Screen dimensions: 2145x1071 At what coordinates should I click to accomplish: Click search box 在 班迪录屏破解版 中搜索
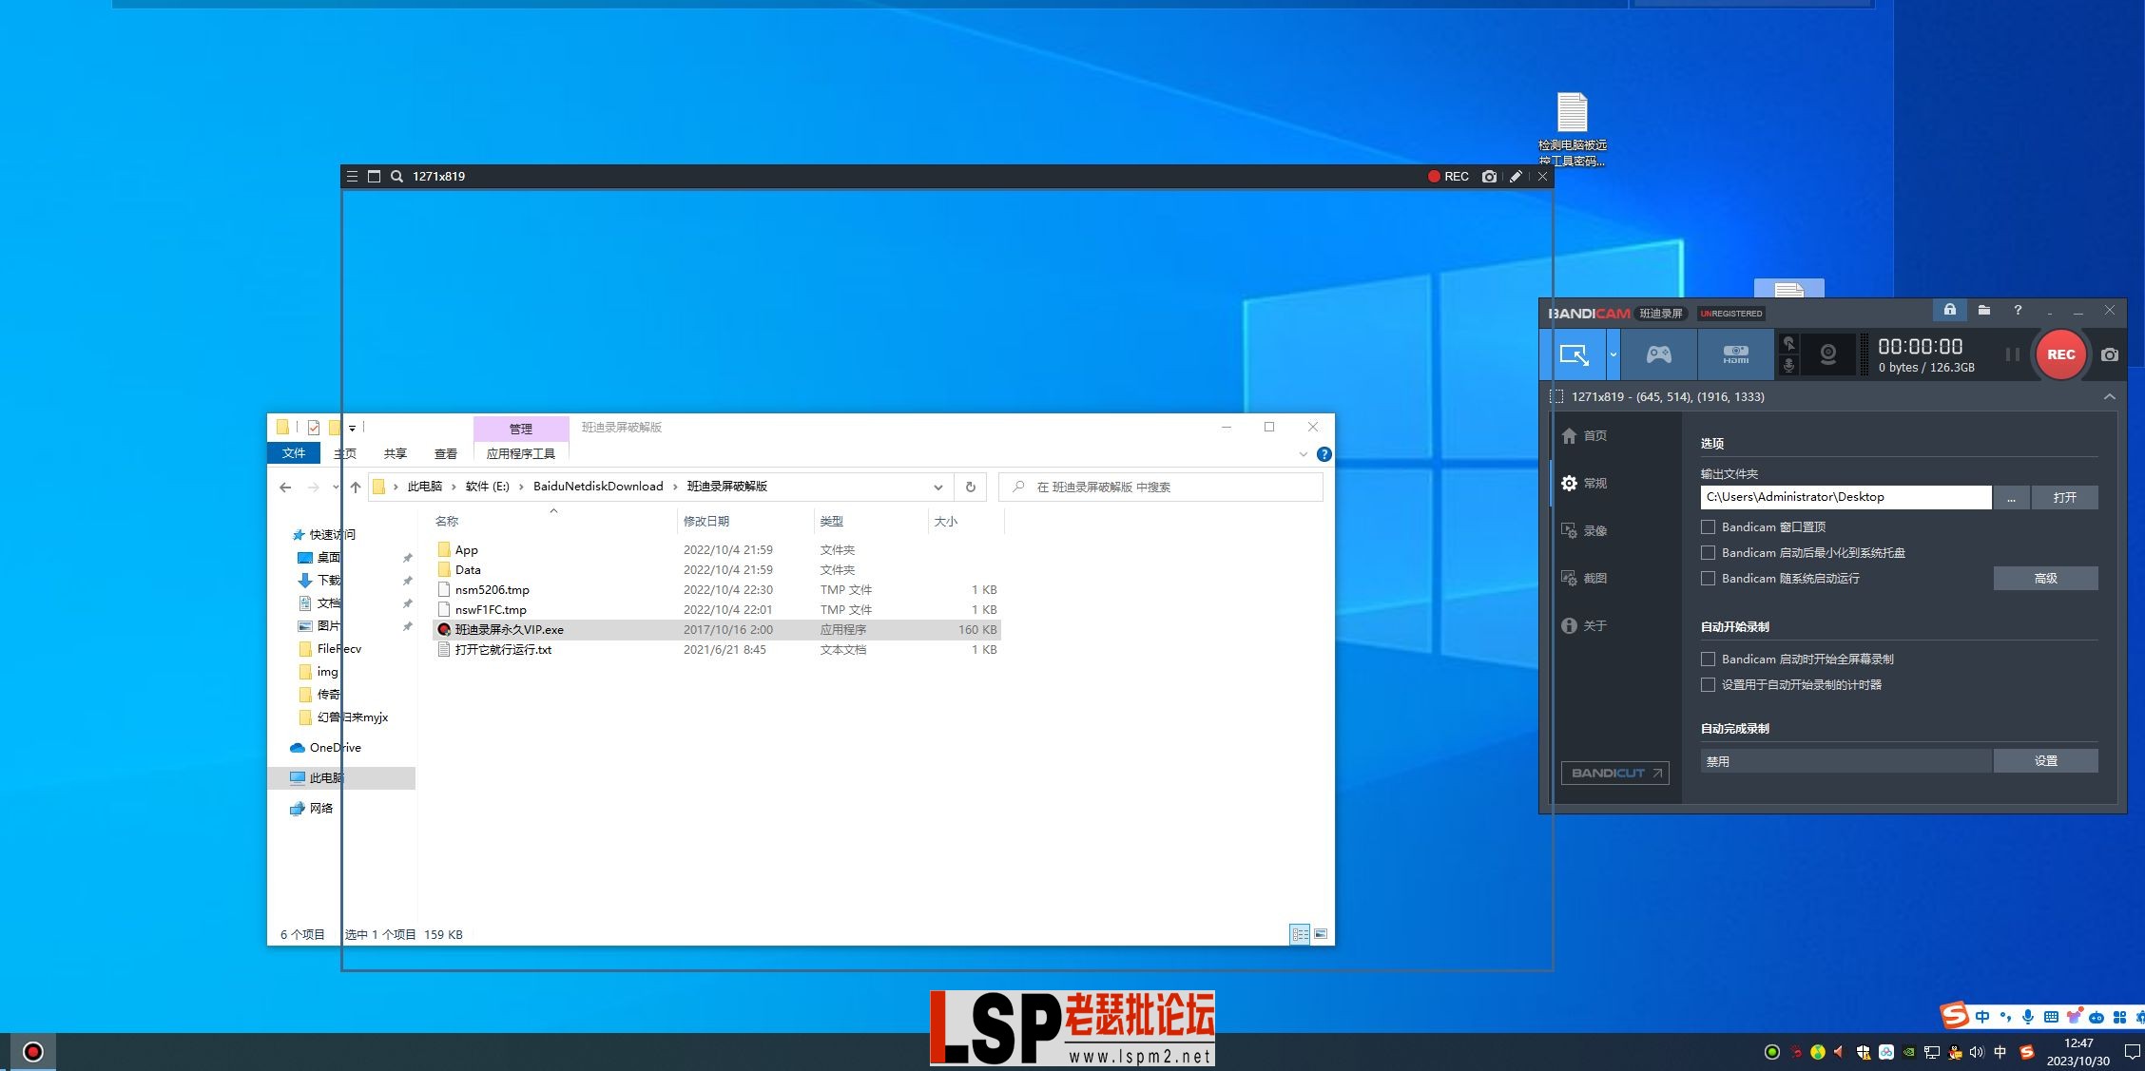coord(1161,487)
